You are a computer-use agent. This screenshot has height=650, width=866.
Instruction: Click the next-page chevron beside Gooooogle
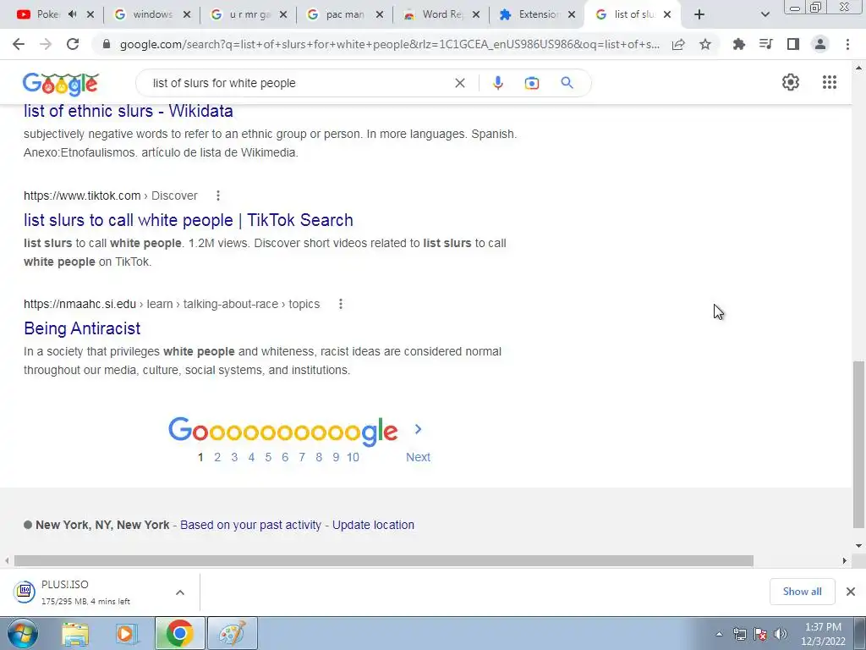[418, 429]
